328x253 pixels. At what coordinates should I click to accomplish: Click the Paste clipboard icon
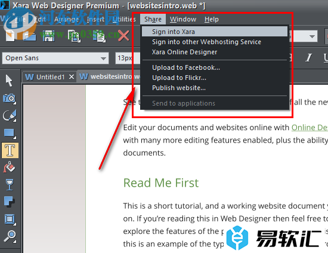(100, 36)
